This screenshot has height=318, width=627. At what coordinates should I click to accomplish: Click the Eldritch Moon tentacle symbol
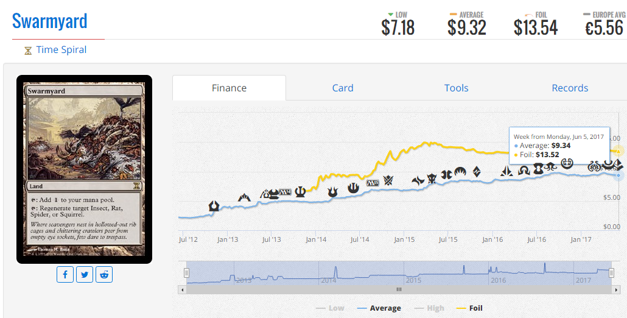(551, 166)
